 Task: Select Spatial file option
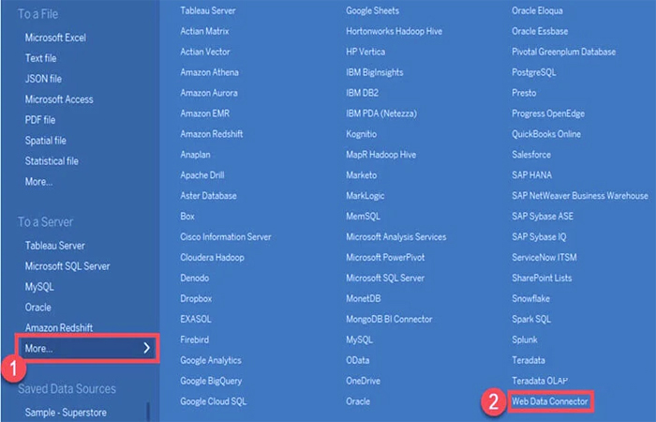point(46,141)
